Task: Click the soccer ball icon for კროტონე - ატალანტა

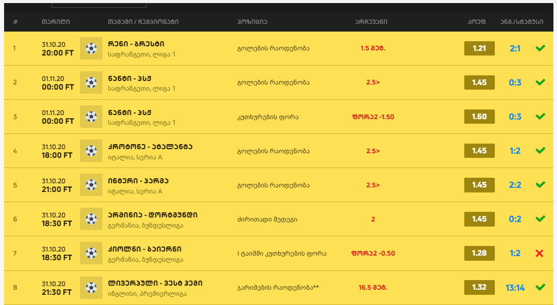Action: tap(91, 151)
